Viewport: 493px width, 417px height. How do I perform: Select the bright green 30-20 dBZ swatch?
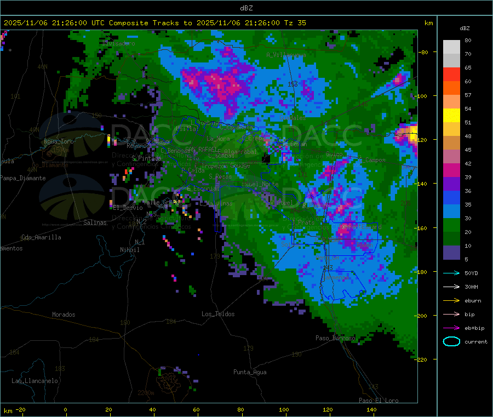451,225
